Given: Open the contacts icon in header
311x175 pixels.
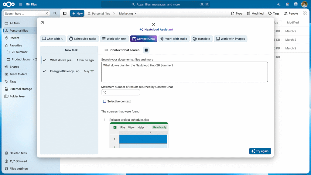Looking at the screenshot, I should 296,4.
